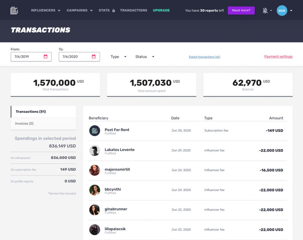Open the muted notifications bell icon
Screen dimensions: 303x240
click(265, 10)
